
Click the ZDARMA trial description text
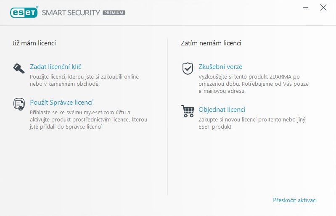254,84
